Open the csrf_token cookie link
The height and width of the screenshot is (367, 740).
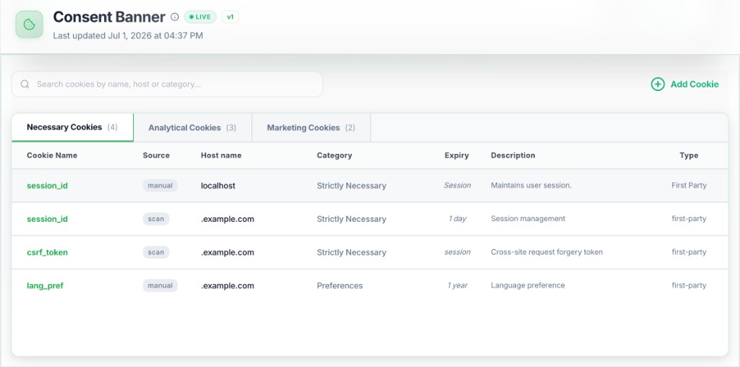tap(47, 252)
